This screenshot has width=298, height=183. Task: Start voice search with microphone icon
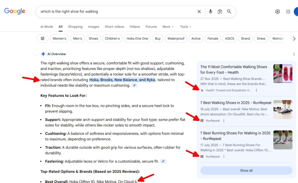point(210,12)
